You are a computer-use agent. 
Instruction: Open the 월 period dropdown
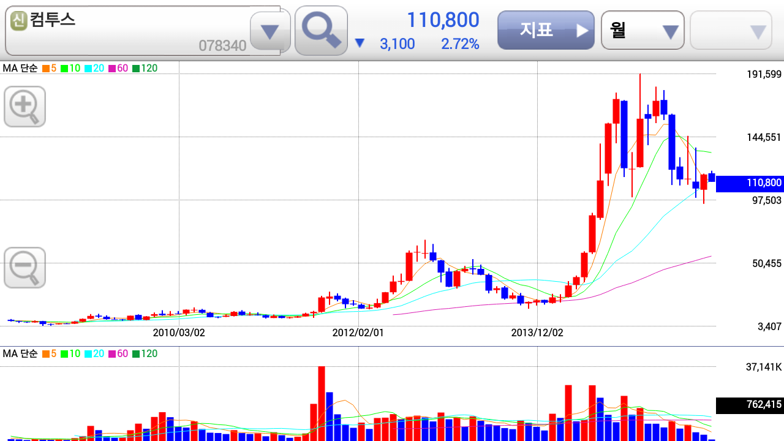(x=643, y=30)
